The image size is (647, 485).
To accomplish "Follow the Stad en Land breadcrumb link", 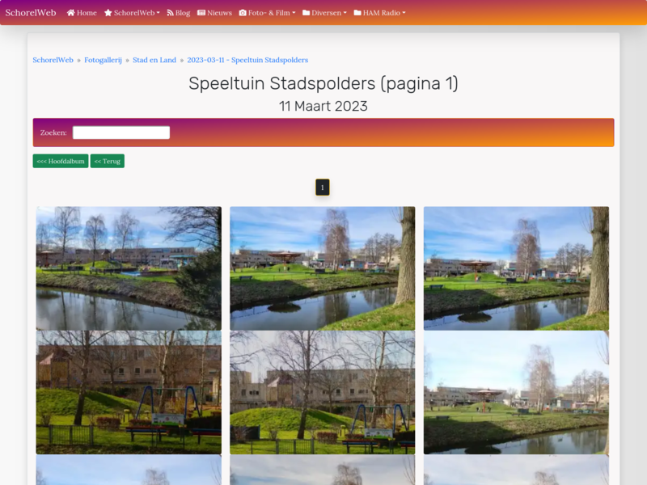I will [x=154, y=60].
